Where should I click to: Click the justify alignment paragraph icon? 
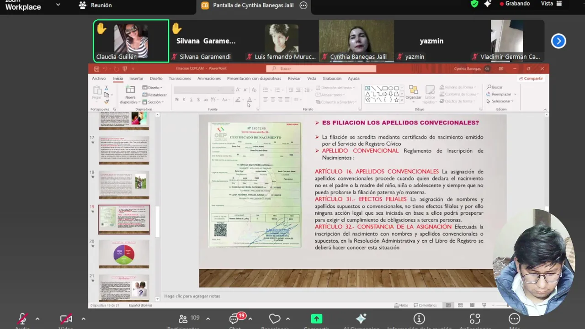[287, 99]
